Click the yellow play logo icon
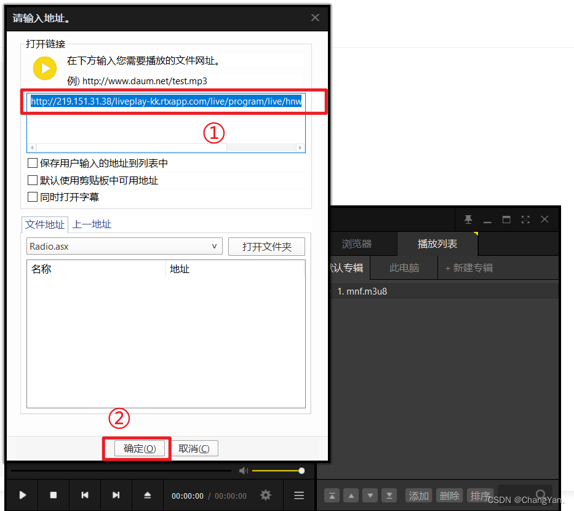 point(45,68)
